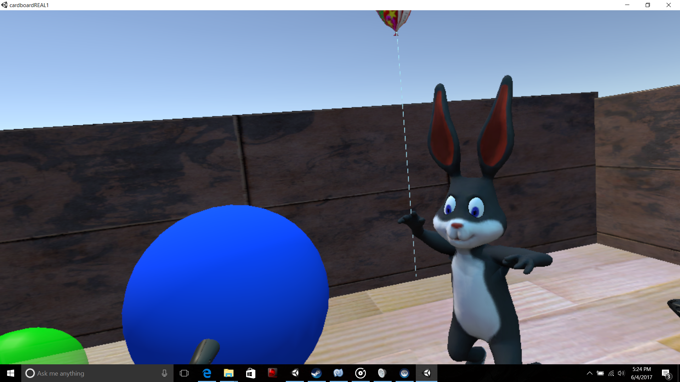Open the Windows Start menu
This screenshot has height=382, width=680.
click(10, 373)
